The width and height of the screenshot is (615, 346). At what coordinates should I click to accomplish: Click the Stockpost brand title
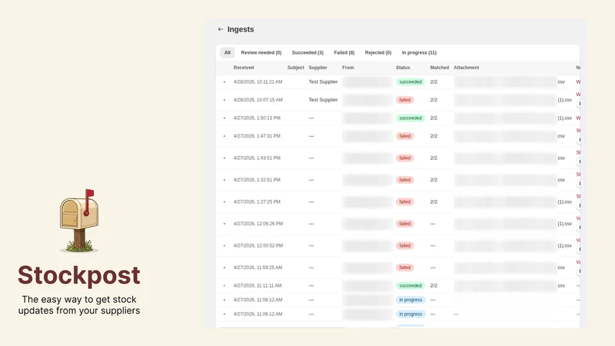(x=79, y=275)
